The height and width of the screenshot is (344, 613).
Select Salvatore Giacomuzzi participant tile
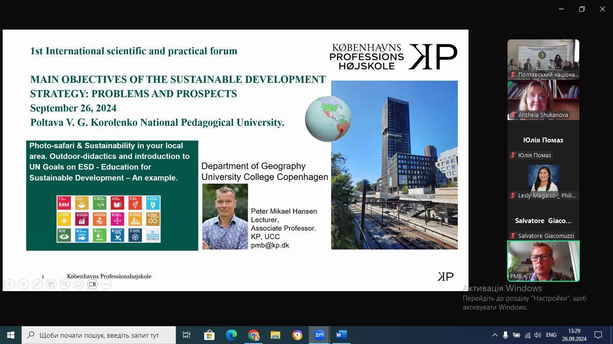(543, 221)
